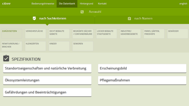Click the clipboard icon beside nach Namen
The image size is (189, 106).
[129, 18]
